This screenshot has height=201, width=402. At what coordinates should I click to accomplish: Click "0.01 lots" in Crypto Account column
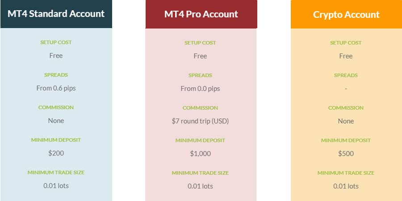click(x=346, y=186)
